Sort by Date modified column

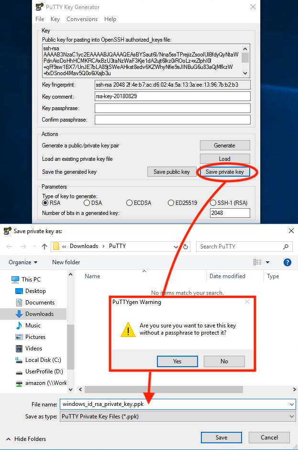click(227, 276)
